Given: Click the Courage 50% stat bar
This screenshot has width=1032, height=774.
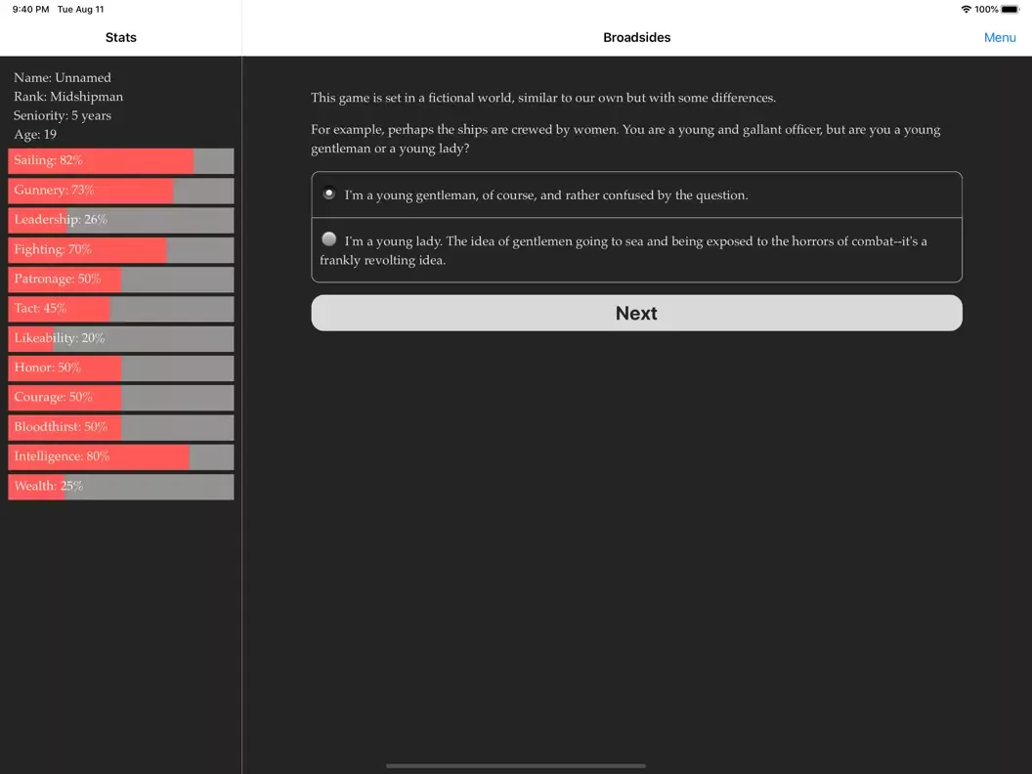Looking at the screenshot, I should (121, 398).
